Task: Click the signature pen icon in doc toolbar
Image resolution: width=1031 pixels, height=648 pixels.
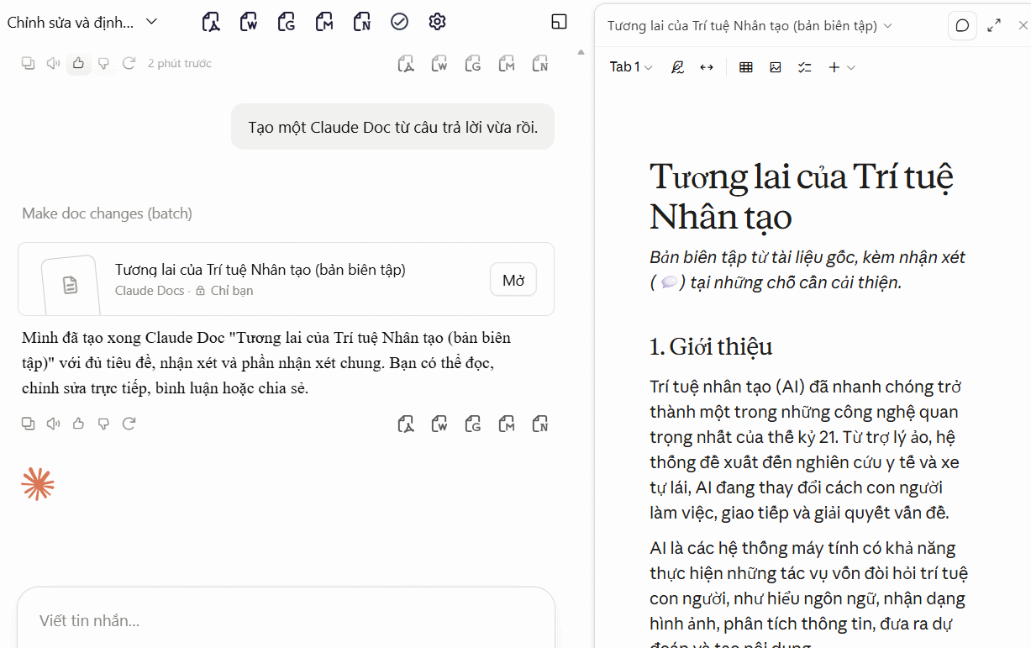Action: tap(677, 67)
